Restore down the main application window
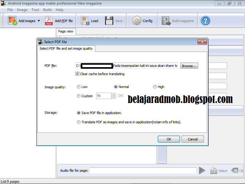Image resolution: width=245 pixels, height=184 pixels. pyautogui.click(x=229, y=3)
